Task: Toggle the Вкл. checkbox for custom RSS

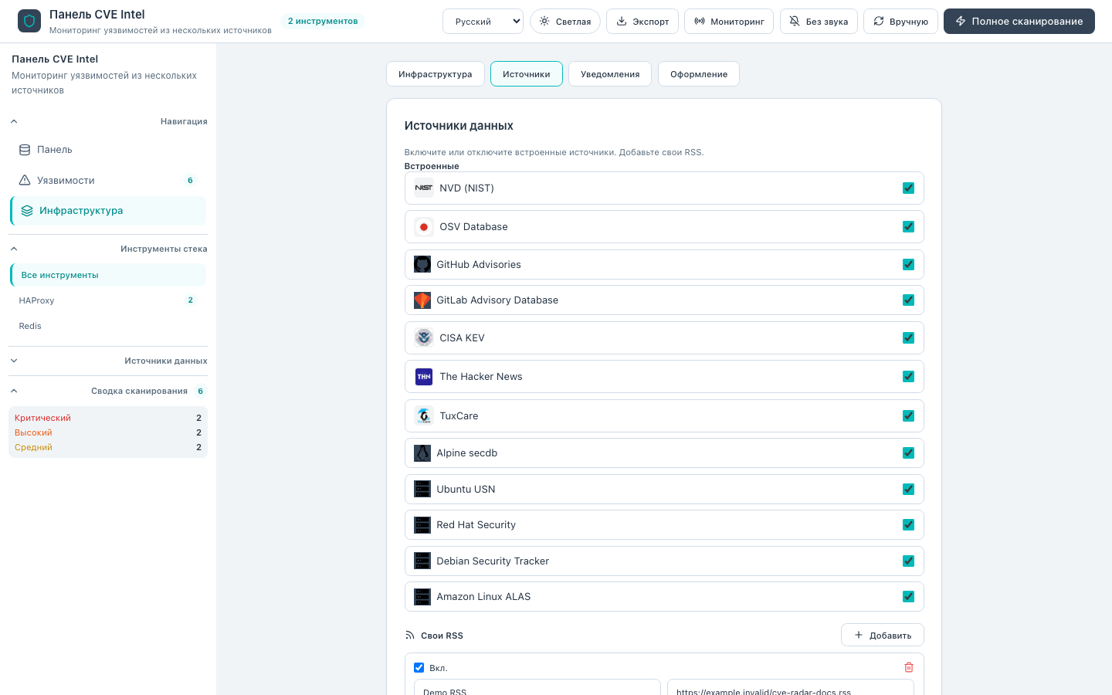Action: 419,668
